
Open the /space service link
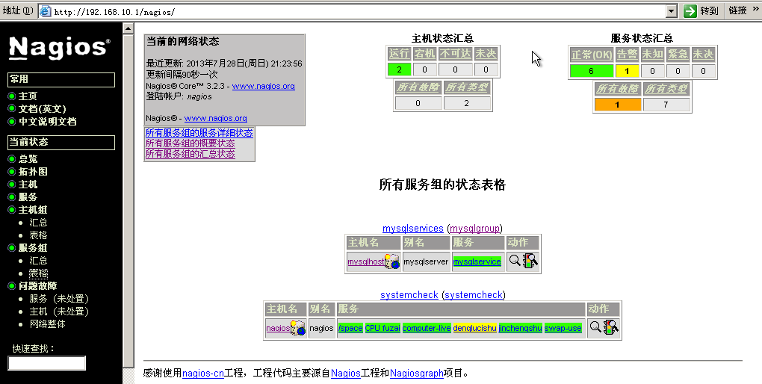pos(350,328)
